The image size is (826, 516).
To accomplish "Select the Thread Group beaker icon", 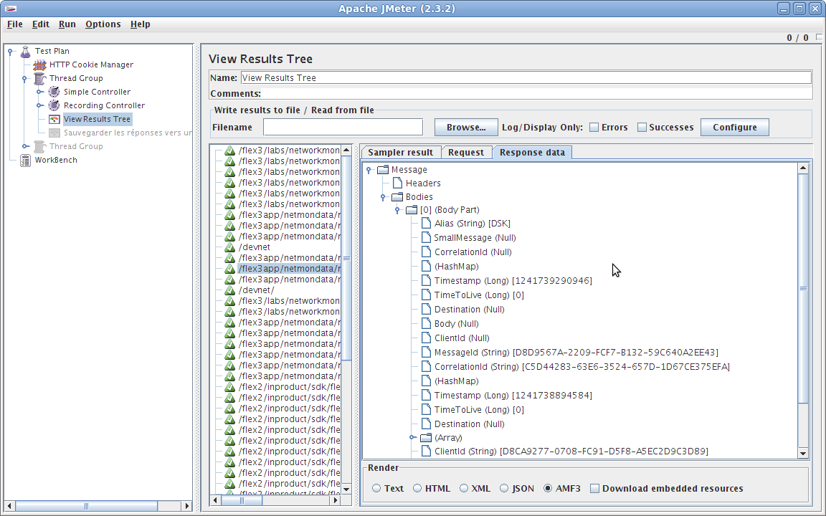I will [x=39, y=77].
